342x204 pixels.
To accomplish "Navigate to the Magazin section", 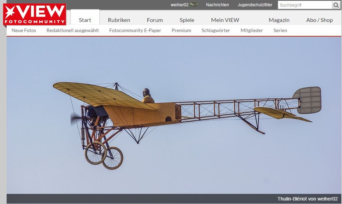I will (x=279, y=20).
